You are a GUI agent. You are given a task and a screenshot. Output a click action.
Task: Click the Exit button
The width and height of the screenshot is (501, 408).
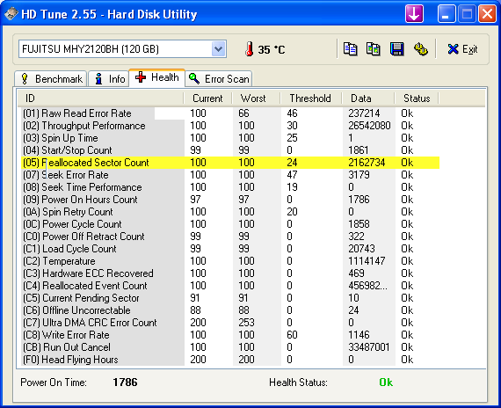pyautogui.click(x=462, y=49)
